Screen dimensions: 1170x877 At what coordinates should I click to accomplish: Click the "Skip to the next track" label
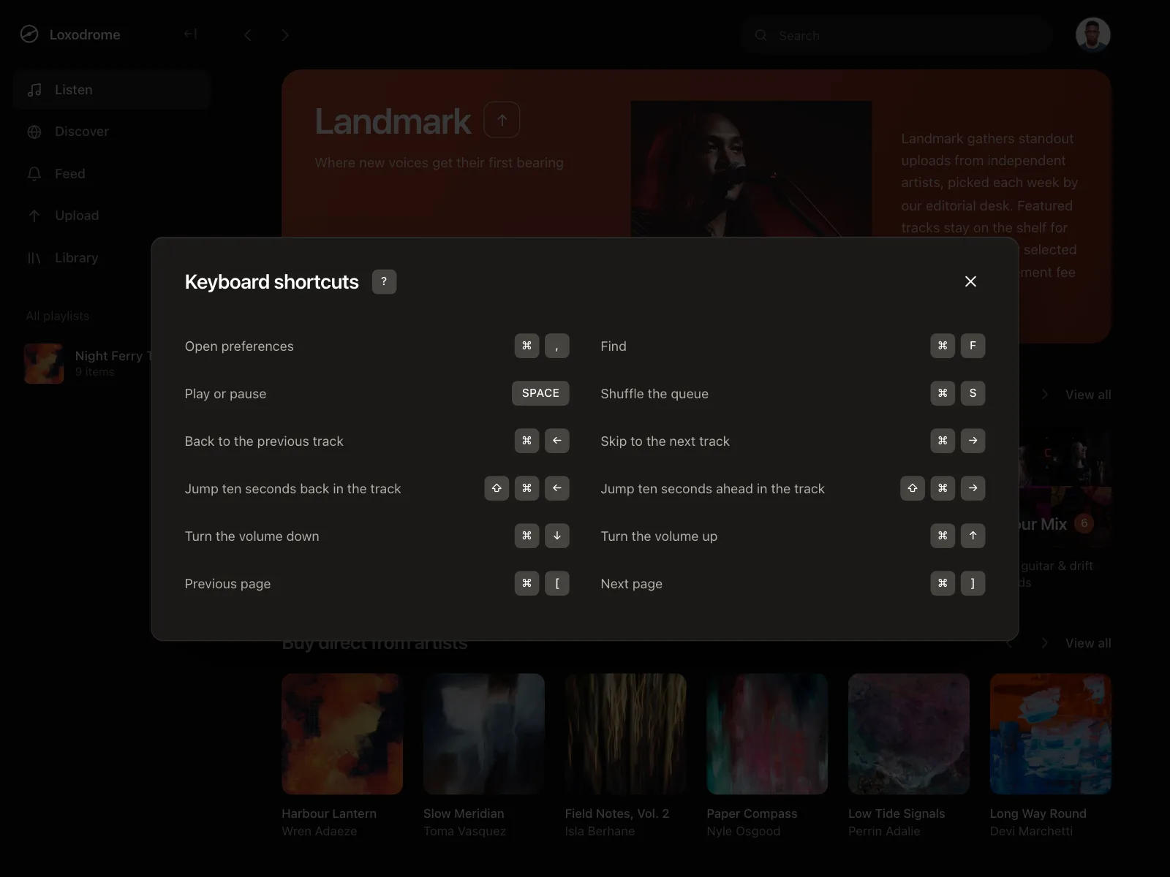coord(665,441)
